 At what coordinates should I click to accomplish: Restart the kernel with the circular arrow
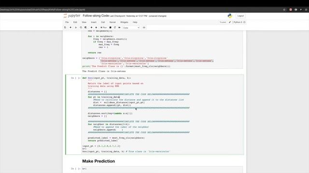115,28
